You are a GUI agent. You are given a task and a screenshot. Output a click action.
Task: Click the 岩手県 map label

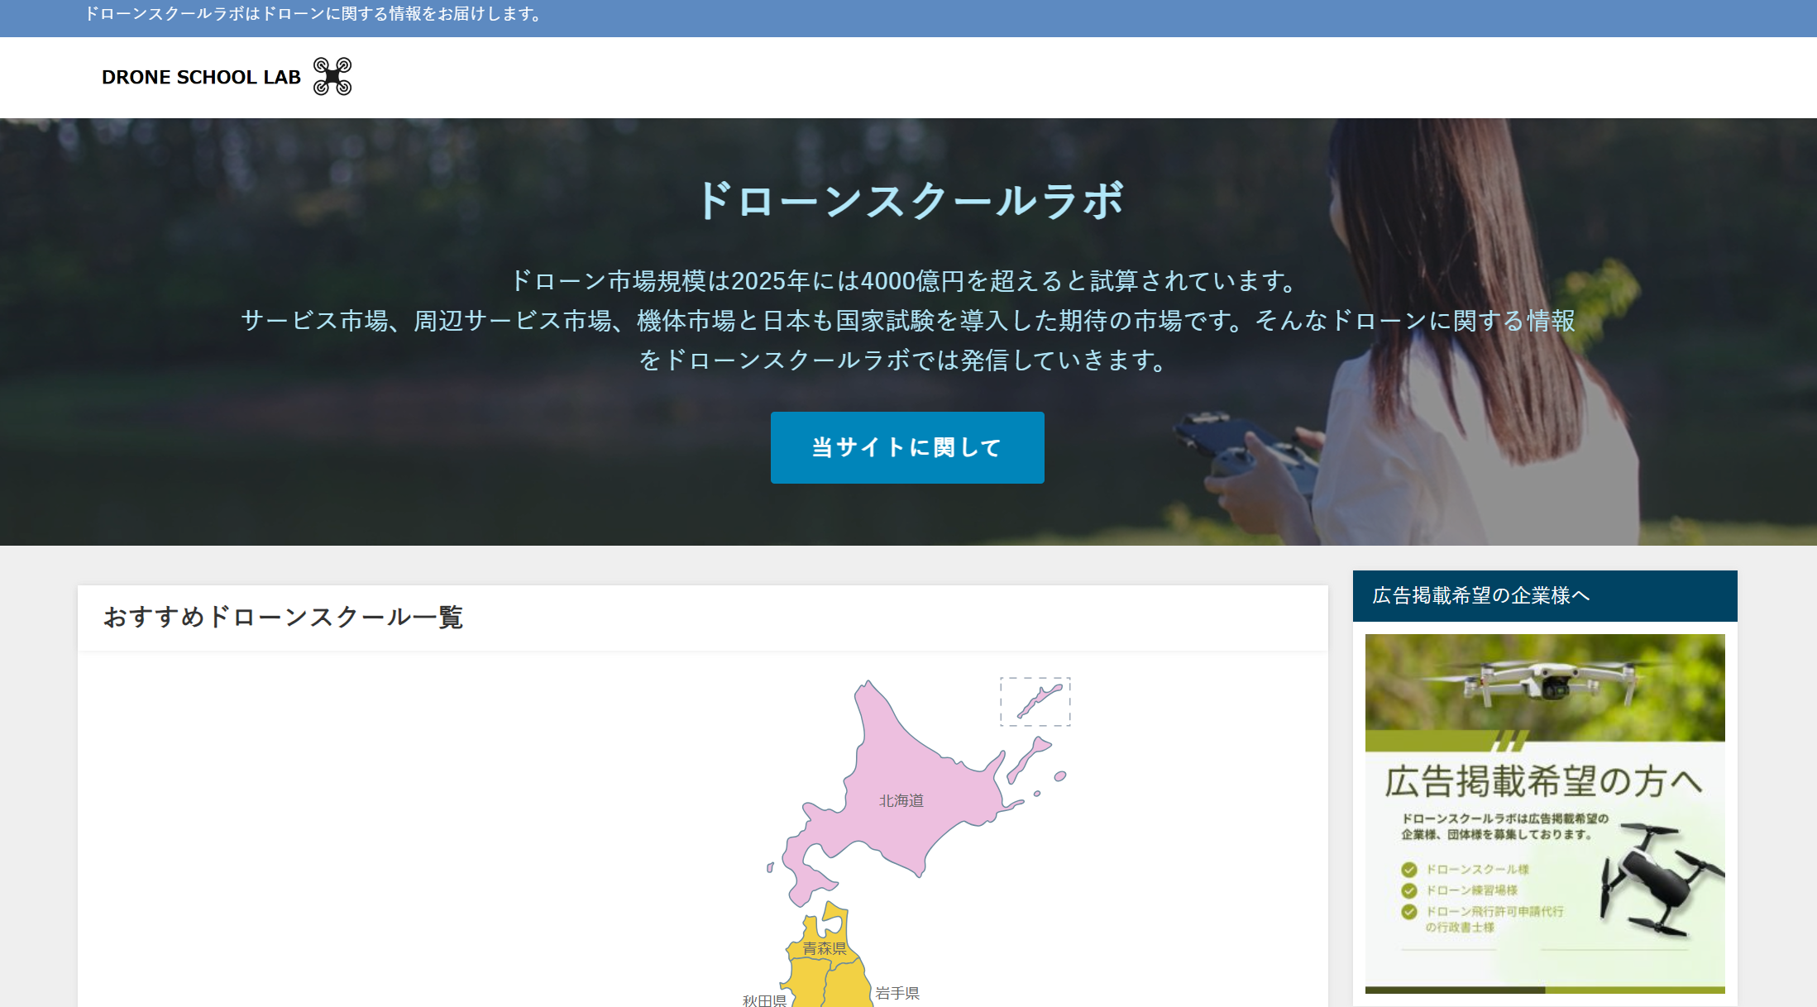[897, 992]
